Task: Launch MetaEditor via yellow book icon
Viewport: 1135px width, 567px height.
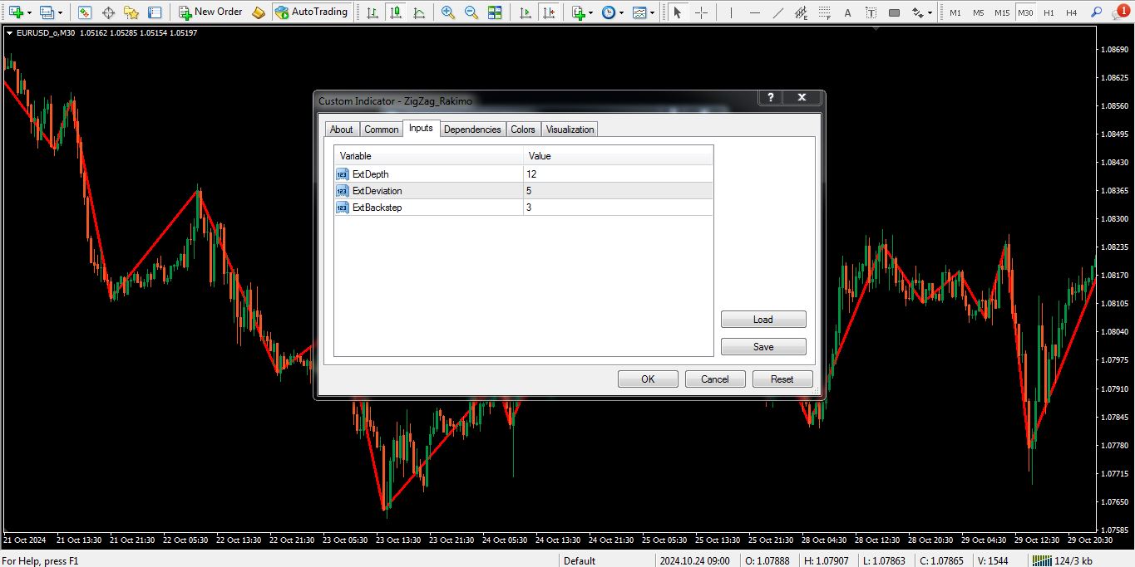Action: coord(259,12)
